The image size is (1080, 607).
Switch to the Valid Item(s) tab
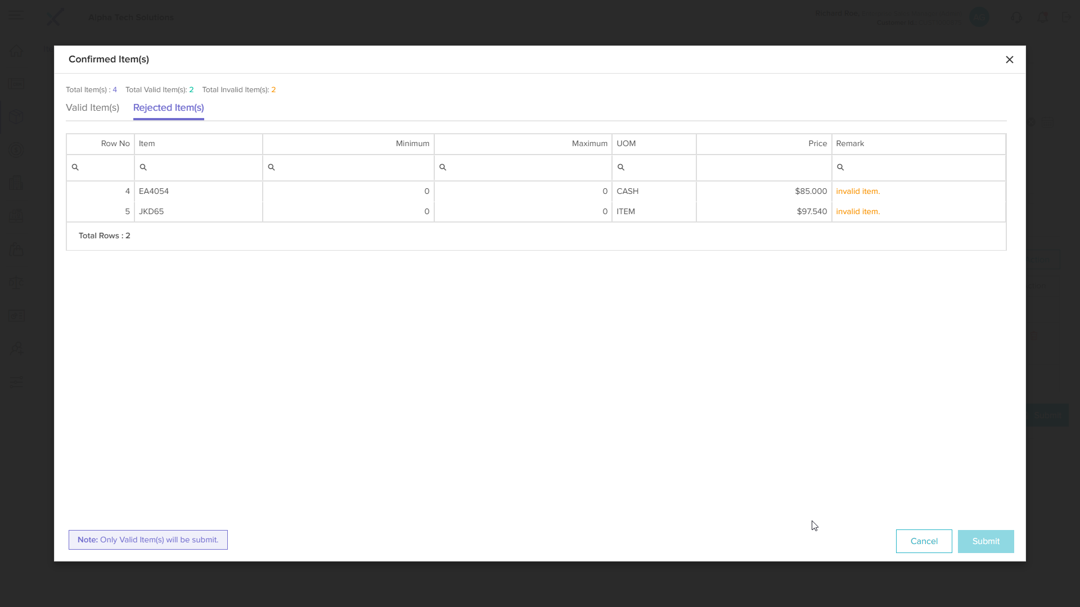coord(92,107)
